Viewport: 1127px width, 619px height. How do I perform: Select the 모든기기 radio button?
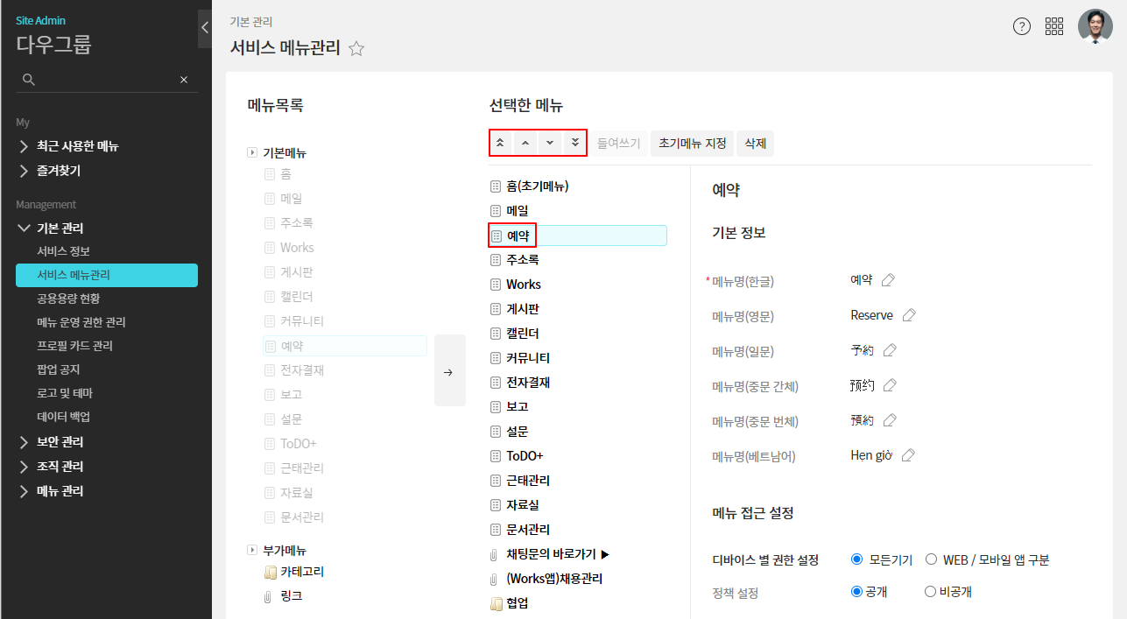pos(857,559)
